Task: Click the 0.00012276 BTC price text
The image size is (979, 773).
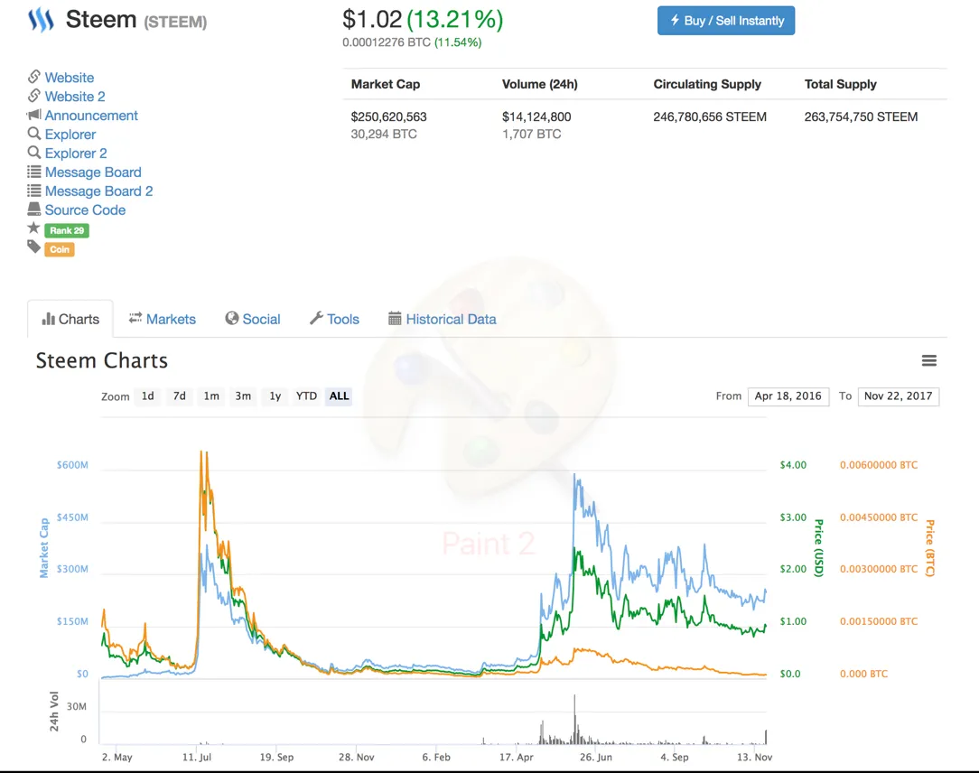Action: pyautogui.click(x=387, y=42)
